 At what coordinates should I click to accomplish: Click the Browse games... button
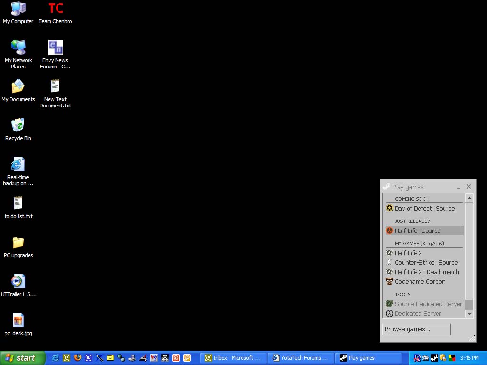[x=416, y=329]
